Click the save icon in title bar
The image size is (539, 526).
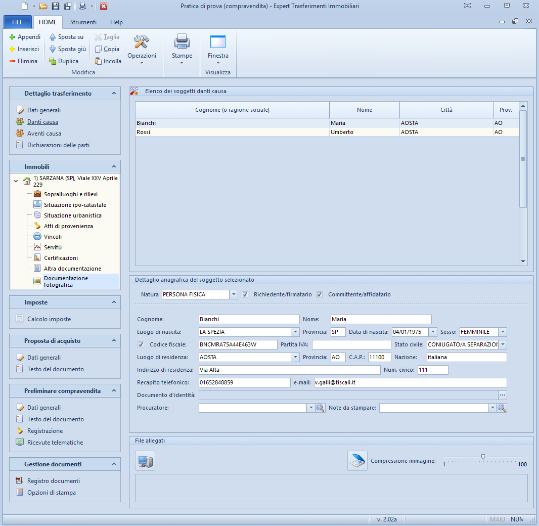tap(55, 6)
